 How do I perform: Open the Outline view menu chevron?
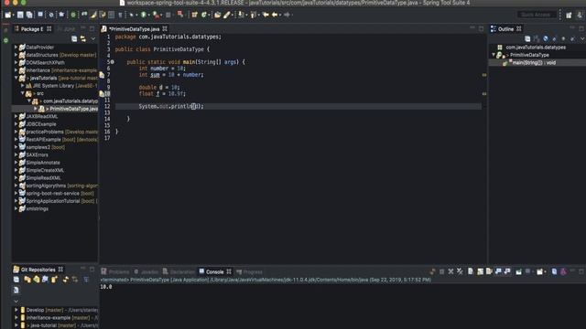pyautogui.click(x=582, y=38)
